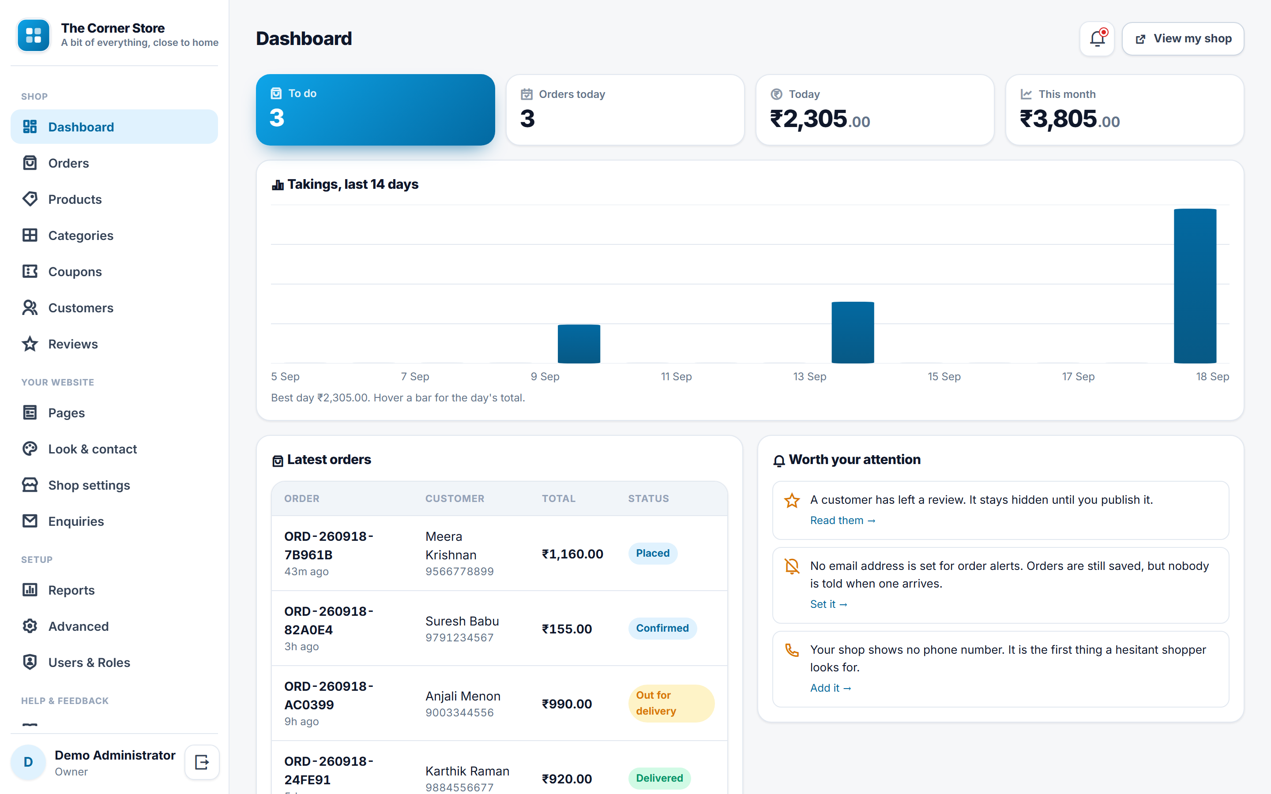Click the View my shop button
Screen dimensions: 1271x794
(x=1183, y=38)
